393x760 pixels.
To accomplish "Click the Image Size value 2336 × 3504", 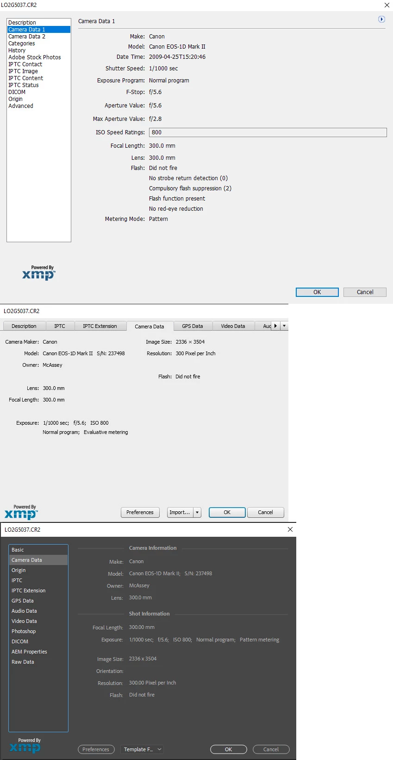I will pos(190,342).
